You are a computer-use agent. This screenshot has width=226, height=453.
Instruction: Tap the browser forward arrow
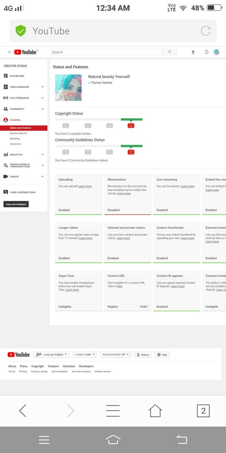pyautogui.click(x=70, y=410)
